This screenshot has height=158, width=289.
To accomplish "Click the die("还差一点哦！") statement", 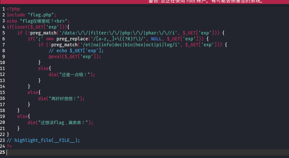I will [72, 75].
